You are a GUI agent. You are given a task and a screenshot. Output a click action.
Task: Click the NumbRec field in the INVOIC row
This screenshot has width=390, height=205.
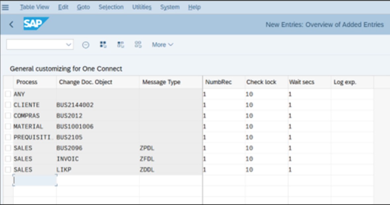(x=224, y=159)
